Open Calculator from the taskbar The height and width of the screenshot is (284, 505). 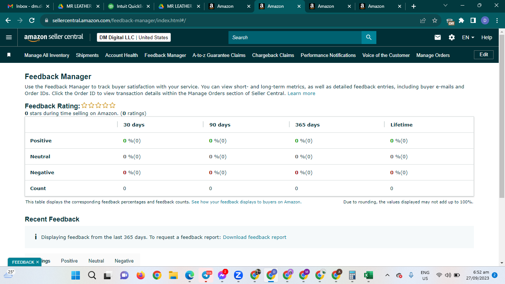(352, 275)
